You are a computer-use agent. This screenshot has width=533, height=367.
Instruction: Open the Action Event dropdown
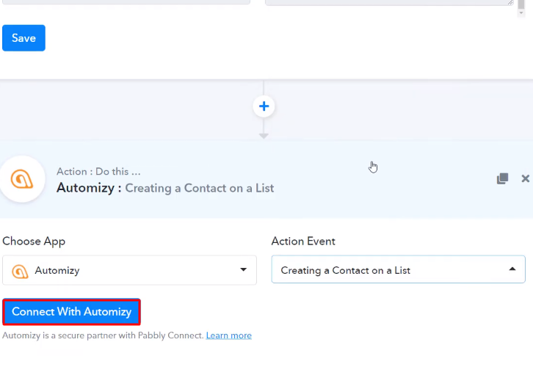tap(398, 270)
